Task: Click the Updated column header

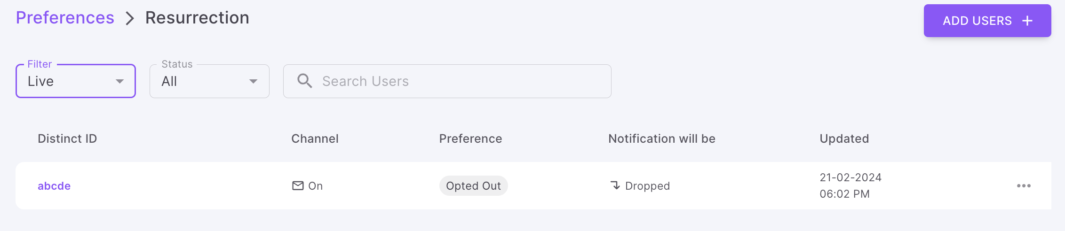Action: point(844,139)
